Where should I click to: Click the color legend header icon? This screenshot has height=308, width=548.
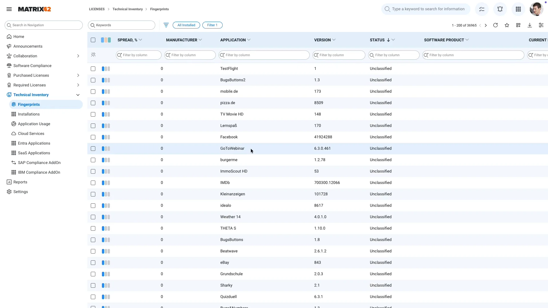click(106, 40)
